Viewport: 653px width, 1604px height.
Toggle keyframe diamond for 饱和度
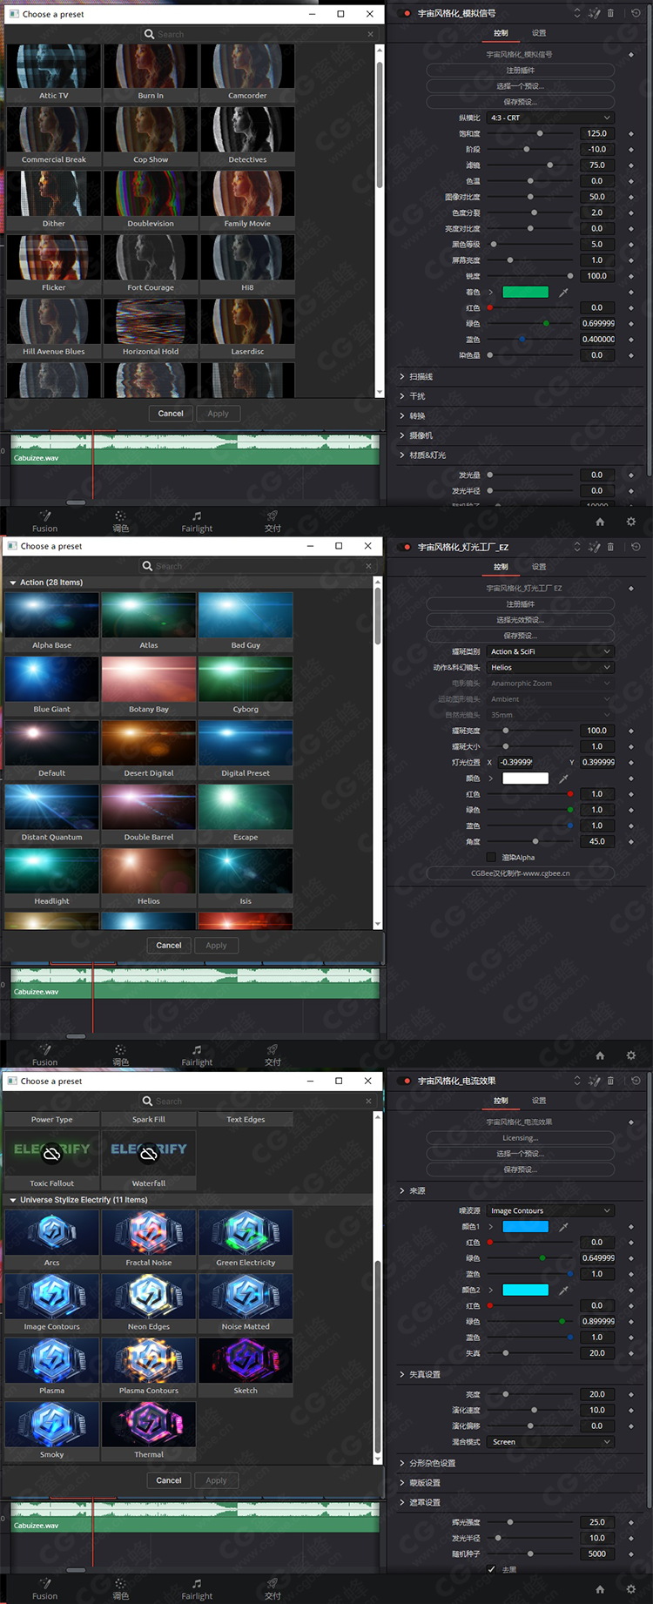(631, 134)
